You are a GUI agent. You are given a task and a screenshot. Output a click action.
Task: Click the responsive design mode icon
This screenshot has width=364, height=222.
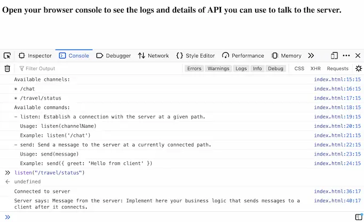coord(334,55)
